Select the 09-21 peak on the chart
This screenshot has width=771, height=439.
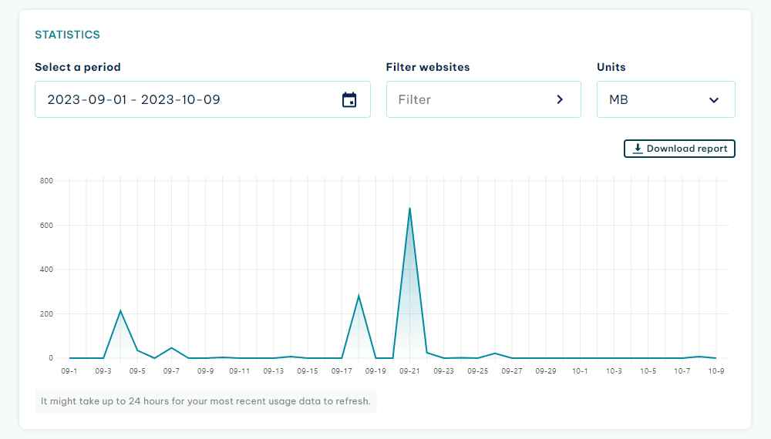(409, 208)
